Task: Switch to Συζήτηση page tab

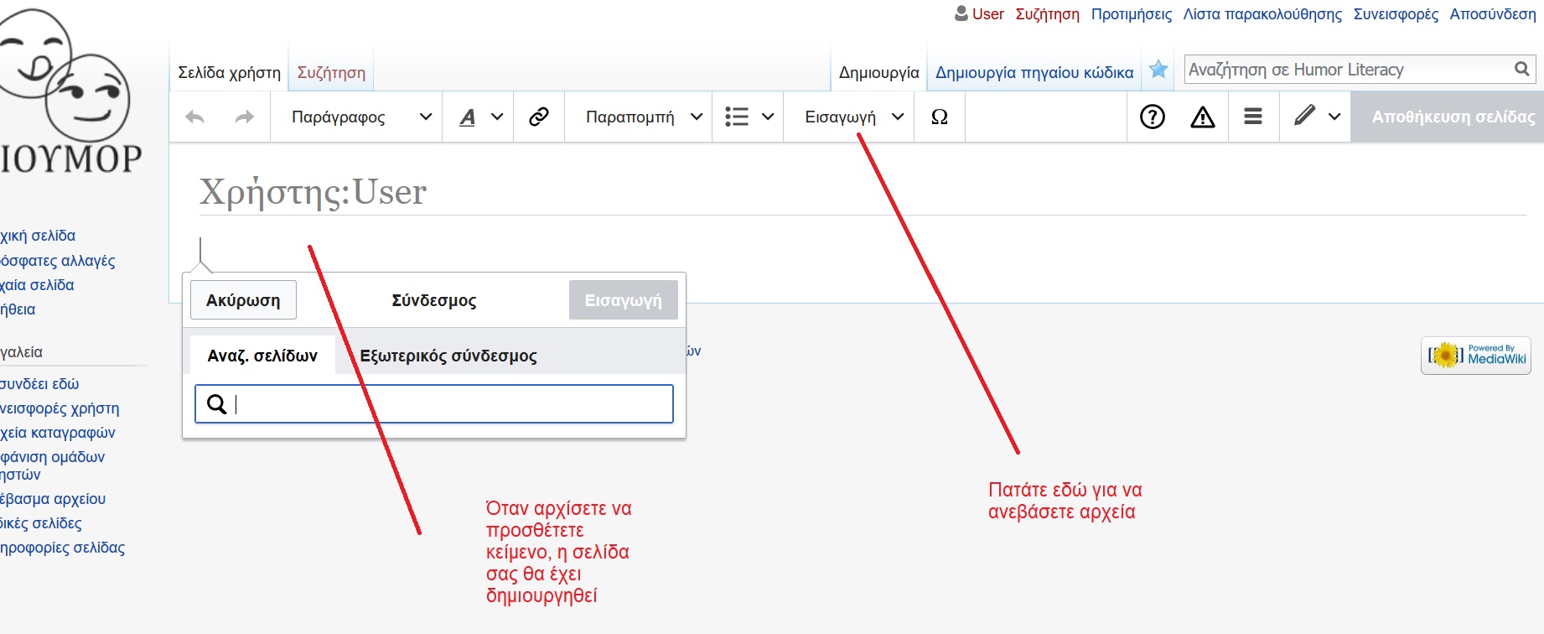Action: click(331, 73)
